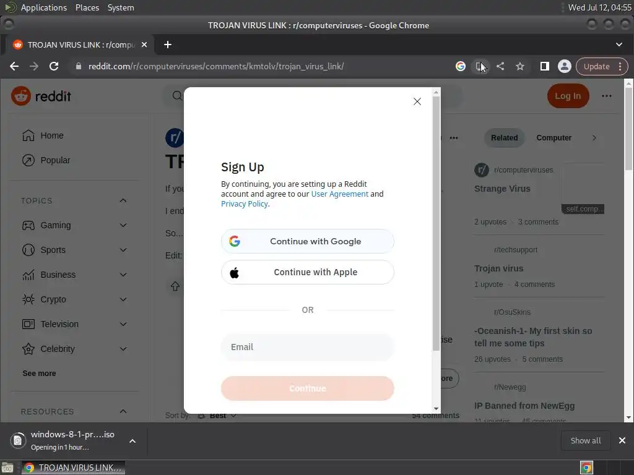Collapse the TOPICS section
The image size is (634, 475).
(x=123, y=201)
